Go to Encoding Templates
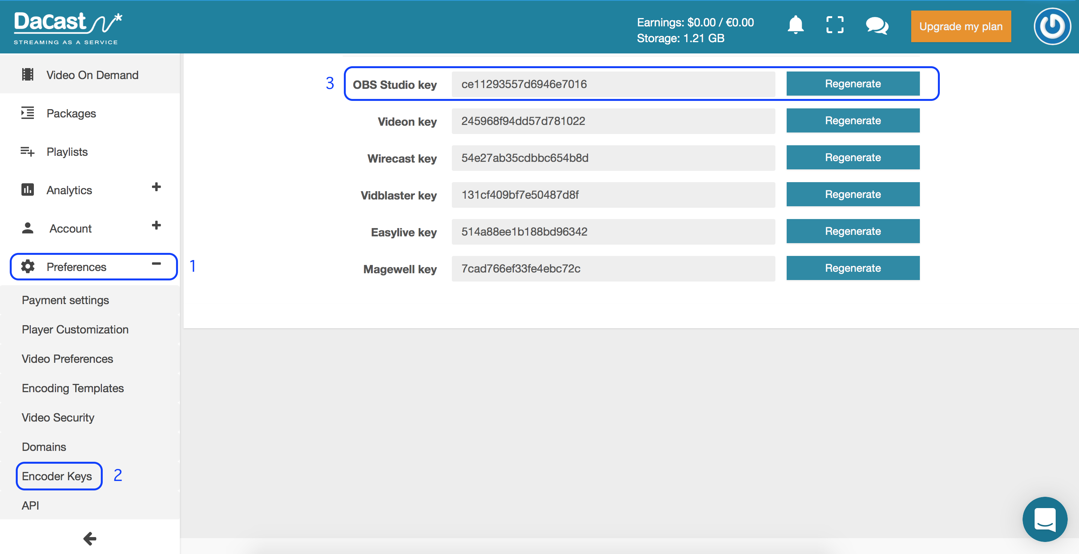 tap(73, 388)
